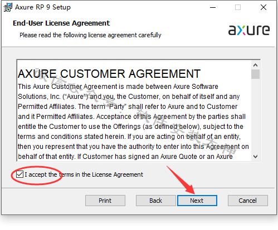Click inside the license agreement body text

click(x=133, y=122)
